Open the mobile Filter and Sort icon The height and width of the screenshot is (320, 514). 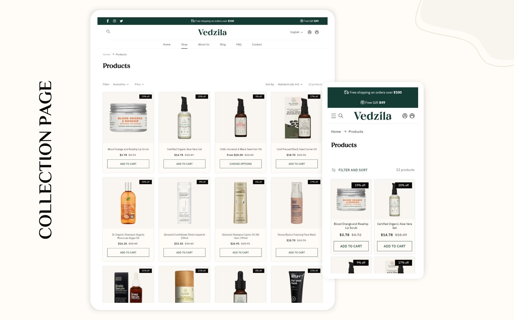333,170
